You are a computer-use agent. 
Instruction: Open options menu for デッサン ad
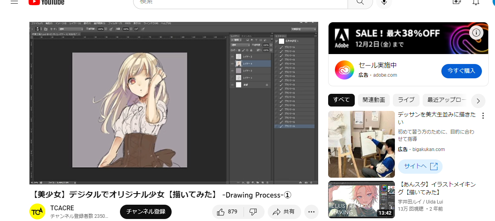(x=483, y=116)
